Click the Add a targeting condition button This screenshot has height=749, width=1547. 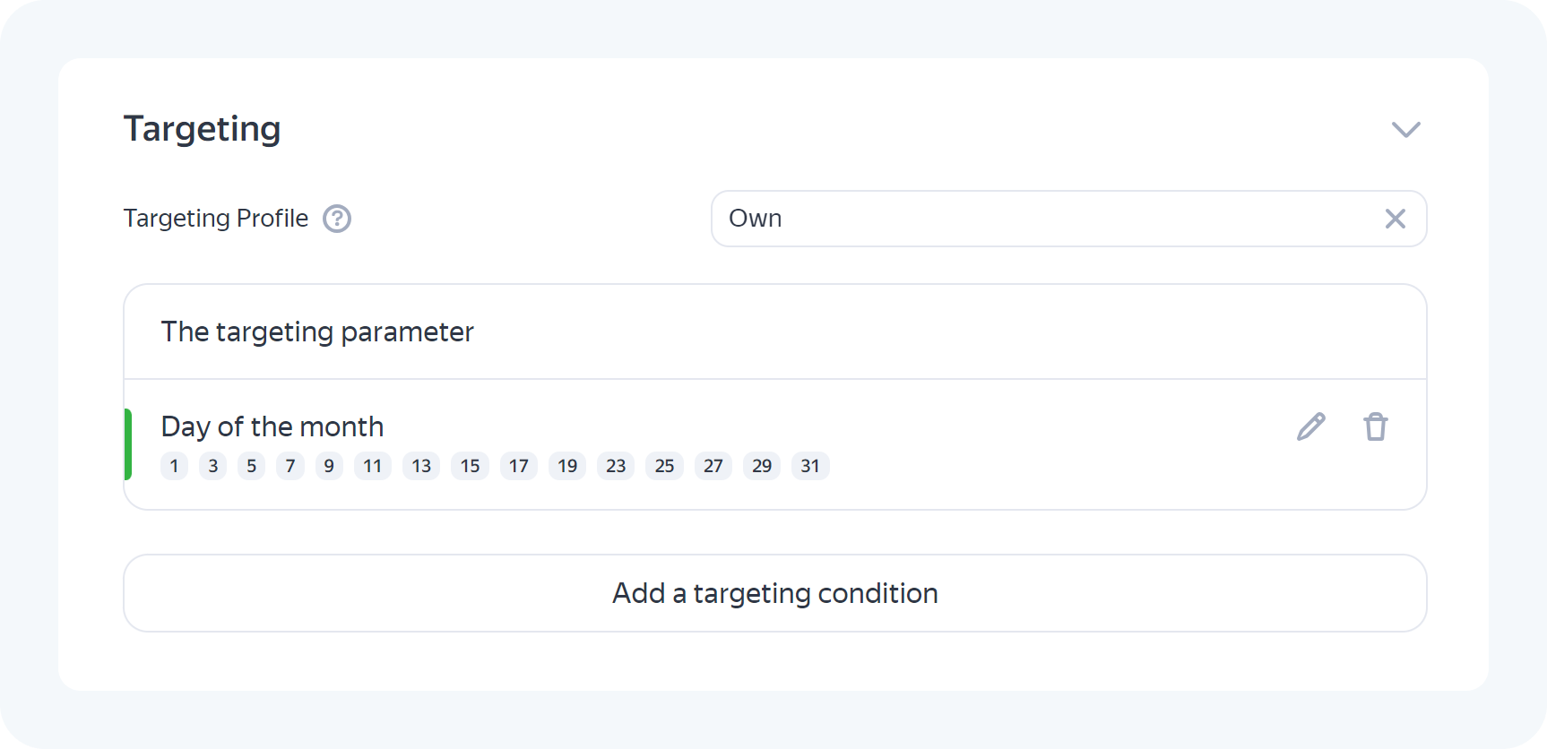coord(775,593)
